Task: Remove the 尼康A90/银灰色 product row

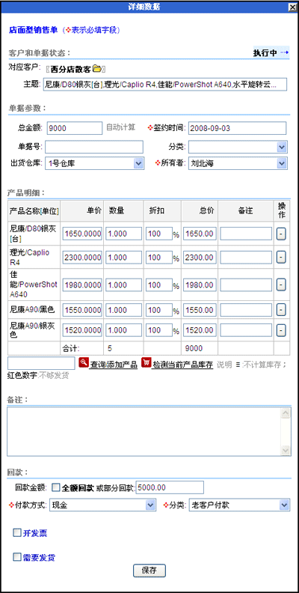Action: click(280, 330)
